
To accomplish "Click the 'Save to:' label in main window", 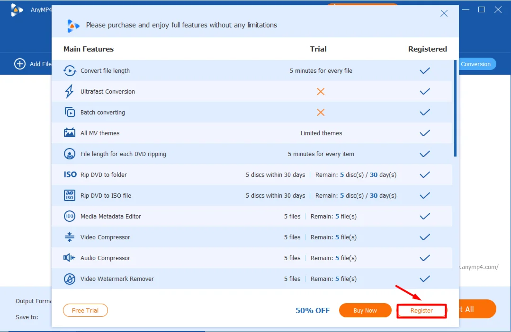I will click(27, 317).
